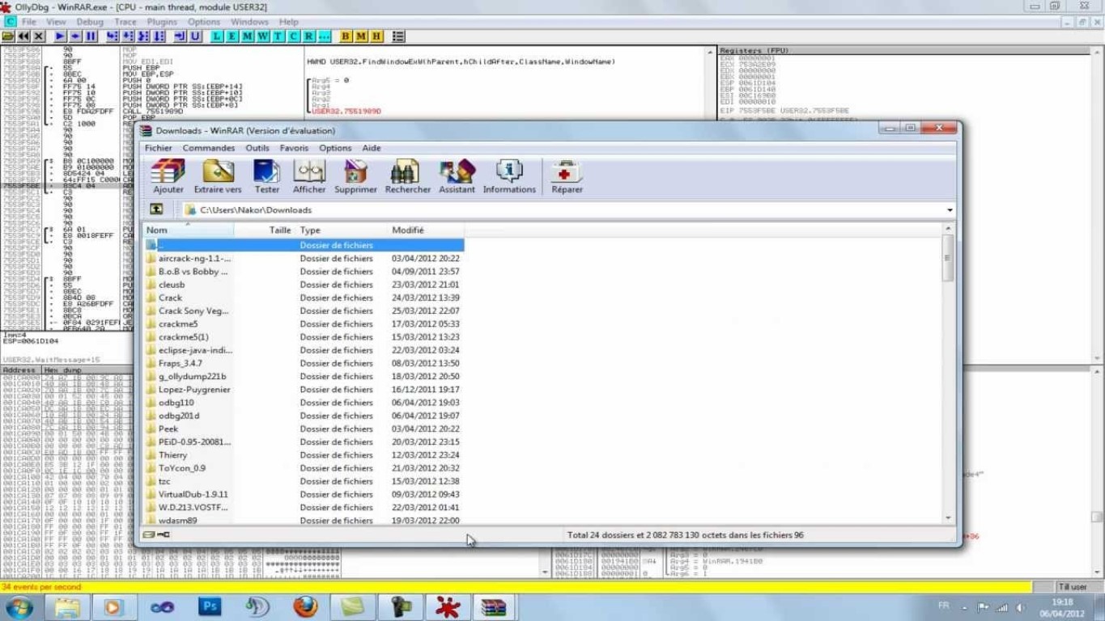The width and height of the screenshot is (1105, 621).
Task: Select the crackme5 folder in list
Action: (178, 324)
